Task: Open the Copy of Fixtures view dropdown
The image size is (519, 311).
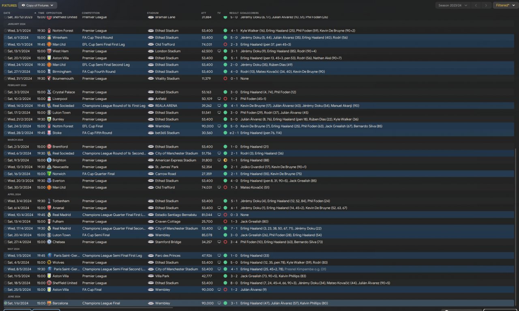Action: [38, 5]
